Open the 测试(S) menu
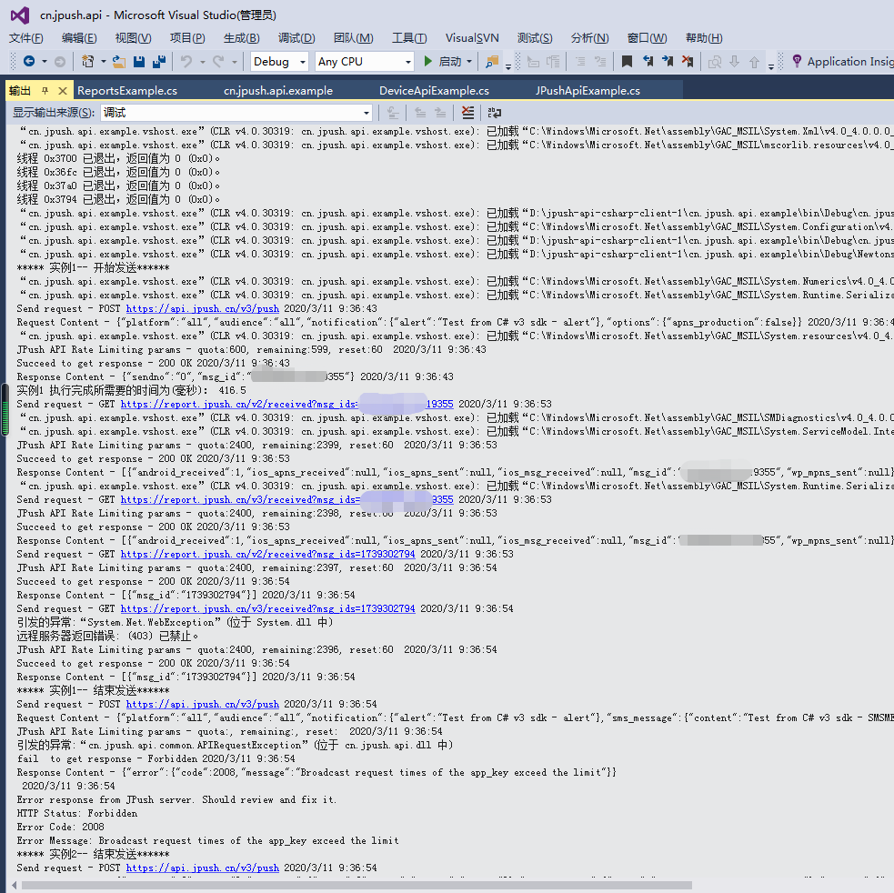Viewport: 894px width, 893px height. coord(535,37)
